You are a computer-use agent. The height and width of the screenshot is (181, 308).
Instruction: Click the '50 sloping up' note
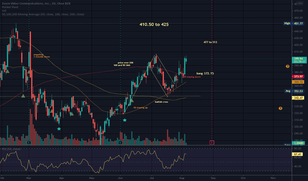pos(141,108)
